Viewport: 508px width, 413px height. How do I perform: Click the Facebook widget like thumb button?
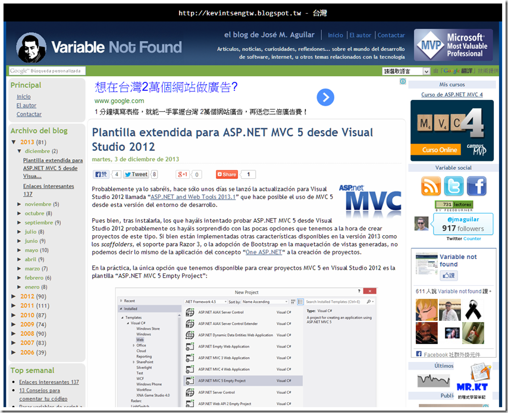[x=449, y=276]
